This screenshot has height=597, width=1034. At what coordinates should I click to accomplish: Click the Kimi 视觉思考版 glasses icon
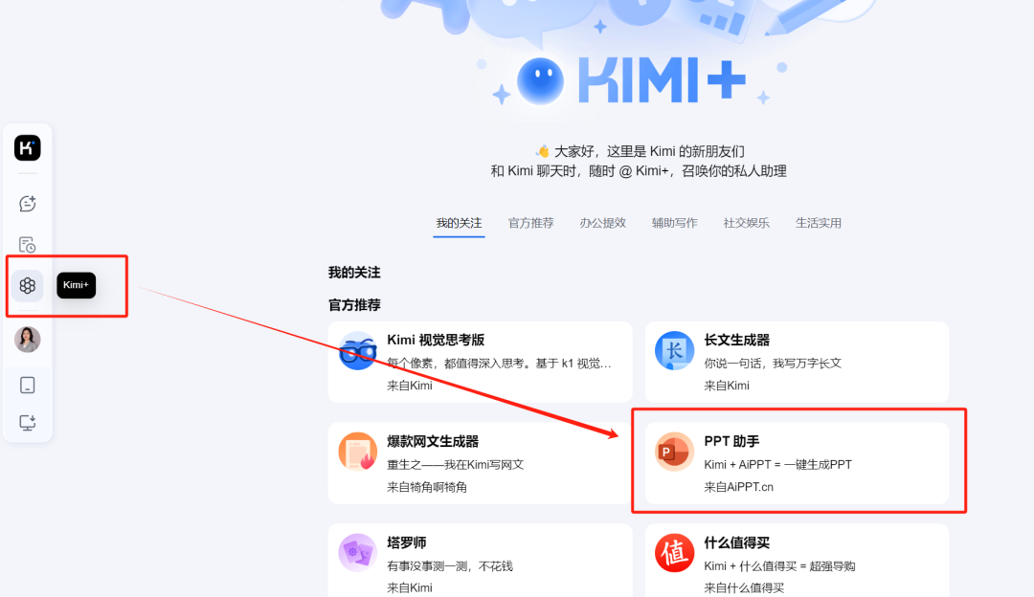pos(357,350)
